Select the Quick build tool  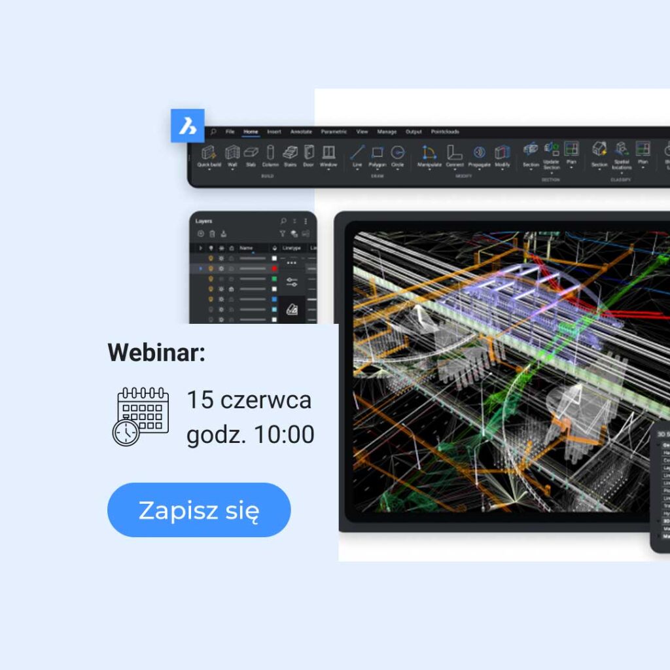point(209,153)
